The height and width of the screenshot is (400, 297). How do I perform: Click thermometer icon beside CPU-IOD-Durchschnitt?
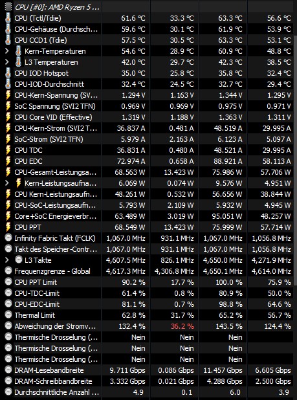click(x=8, y=84)
